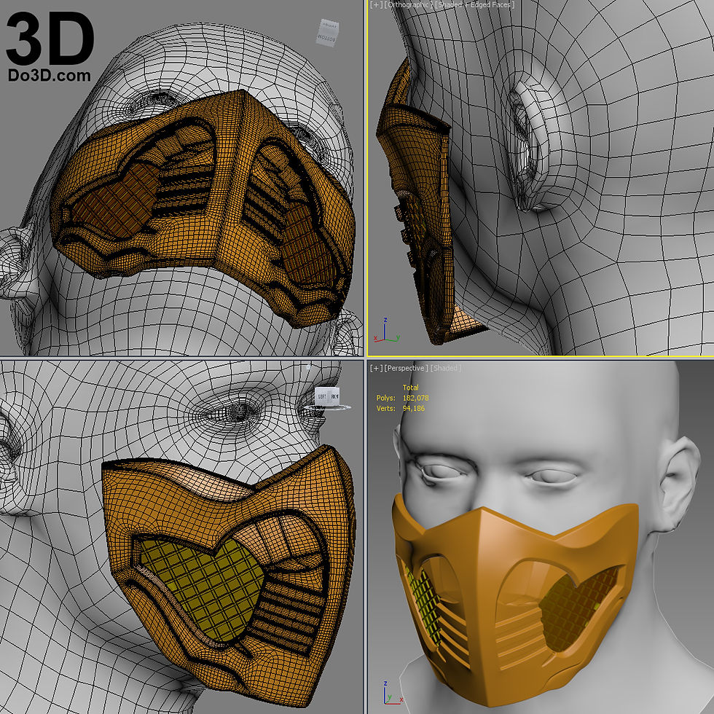714x714 pixels.
Task: Click the X axis of the orthographic viewport gizmo
Action: [x=375, y=339]
